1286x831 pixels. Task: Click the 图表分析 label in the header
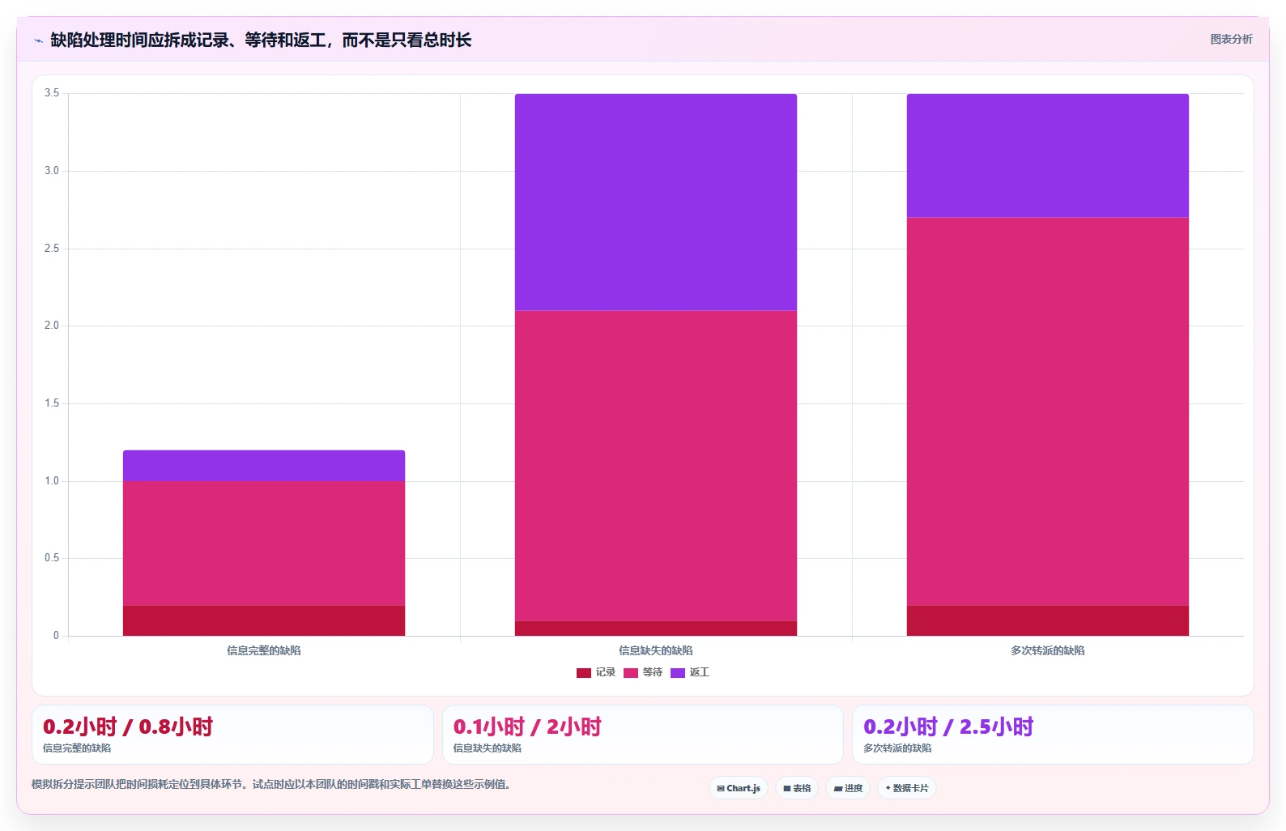1231,39
